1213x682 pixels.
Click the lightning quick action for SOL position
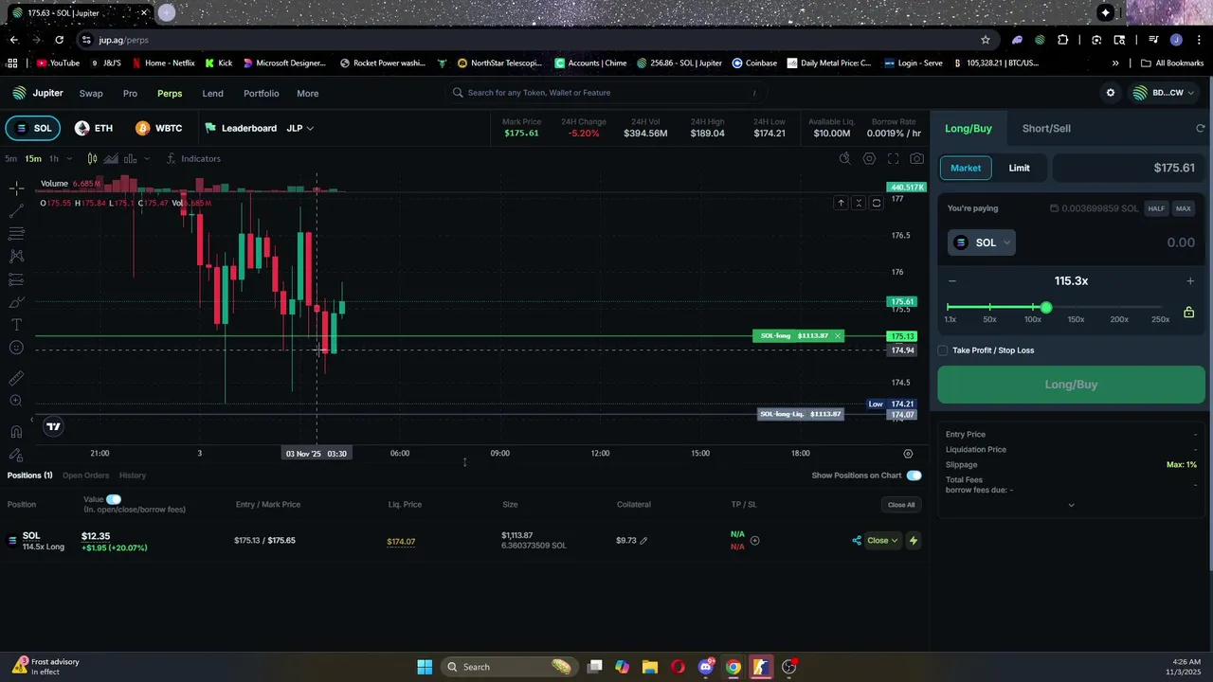914,541
